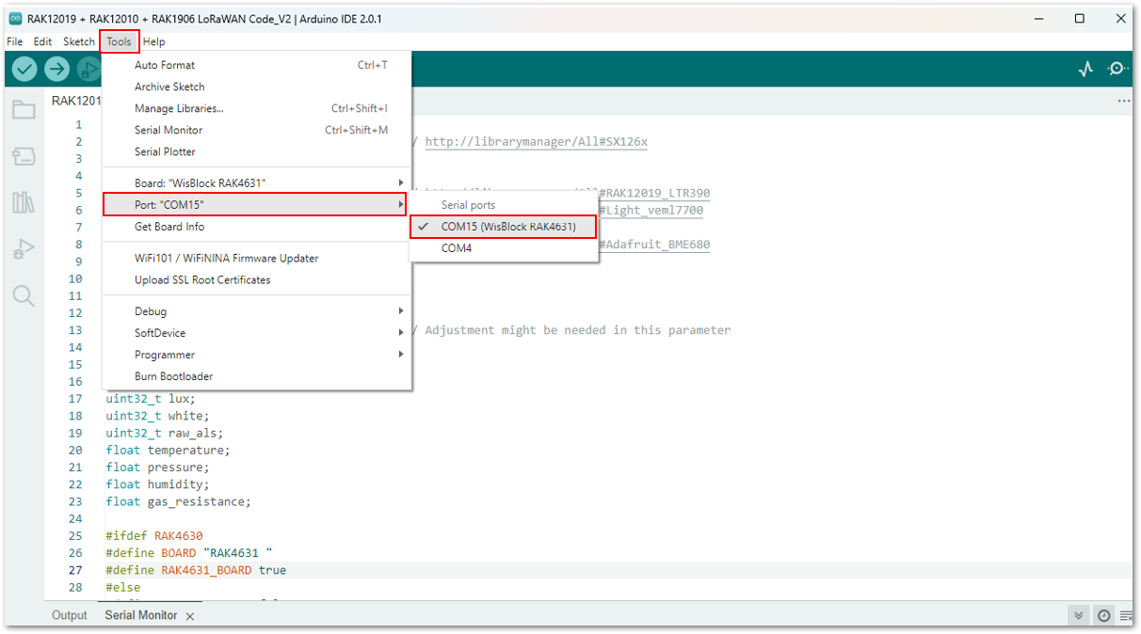Click the #ifdef RAK4630 line
This screenshot has height=634, width=1141.
(154, 536)
